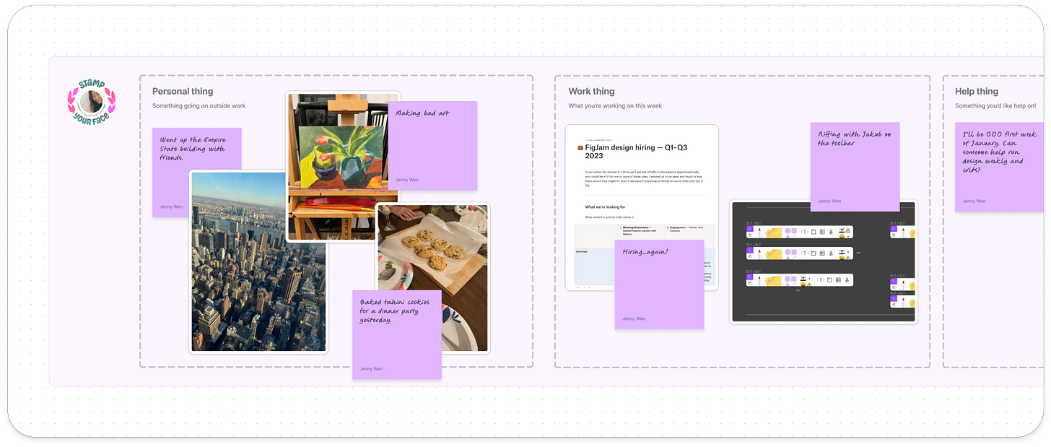This screenshot has width=1051, height=447.
Task: Select the "Hiring_again!" sticky note
Action: [x=659, y=285]
